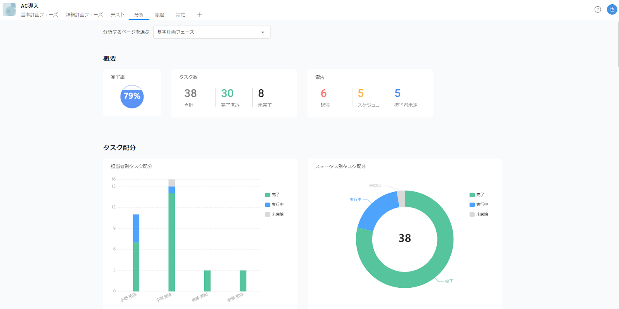The width and height of the screenshot is (619, 309).
Task: Click the dropdown arrow of the page selector
Action: pyautogui.click(x=263, y=32)
